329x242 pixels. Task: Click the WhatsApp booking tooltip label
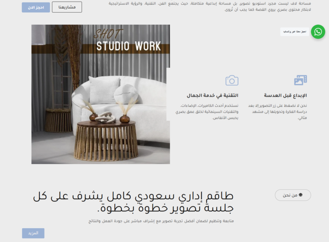pyautogui.click(x=295, y=32)
